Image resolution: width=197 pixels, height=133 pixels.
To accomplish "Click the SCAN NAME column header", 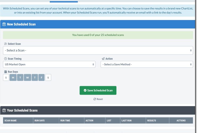I will click(x=18, y=120).
